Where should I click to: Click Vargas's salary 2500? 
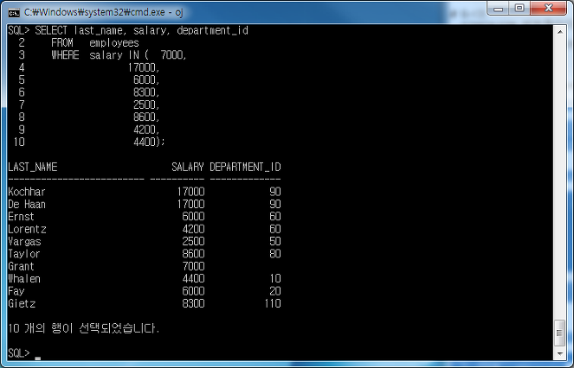pyautogui.click(x=193, y=242)
